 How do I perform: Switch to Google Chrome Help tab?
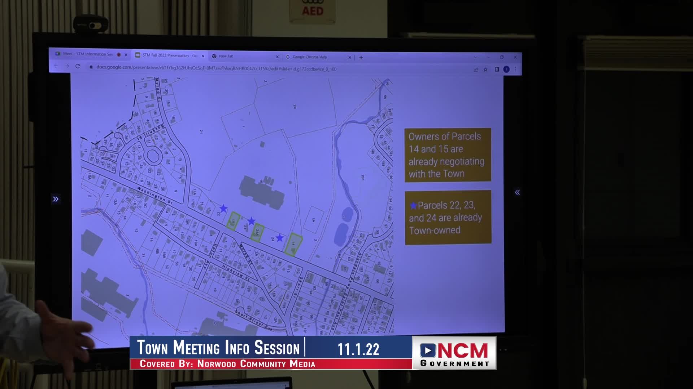(x=309, y=57)
